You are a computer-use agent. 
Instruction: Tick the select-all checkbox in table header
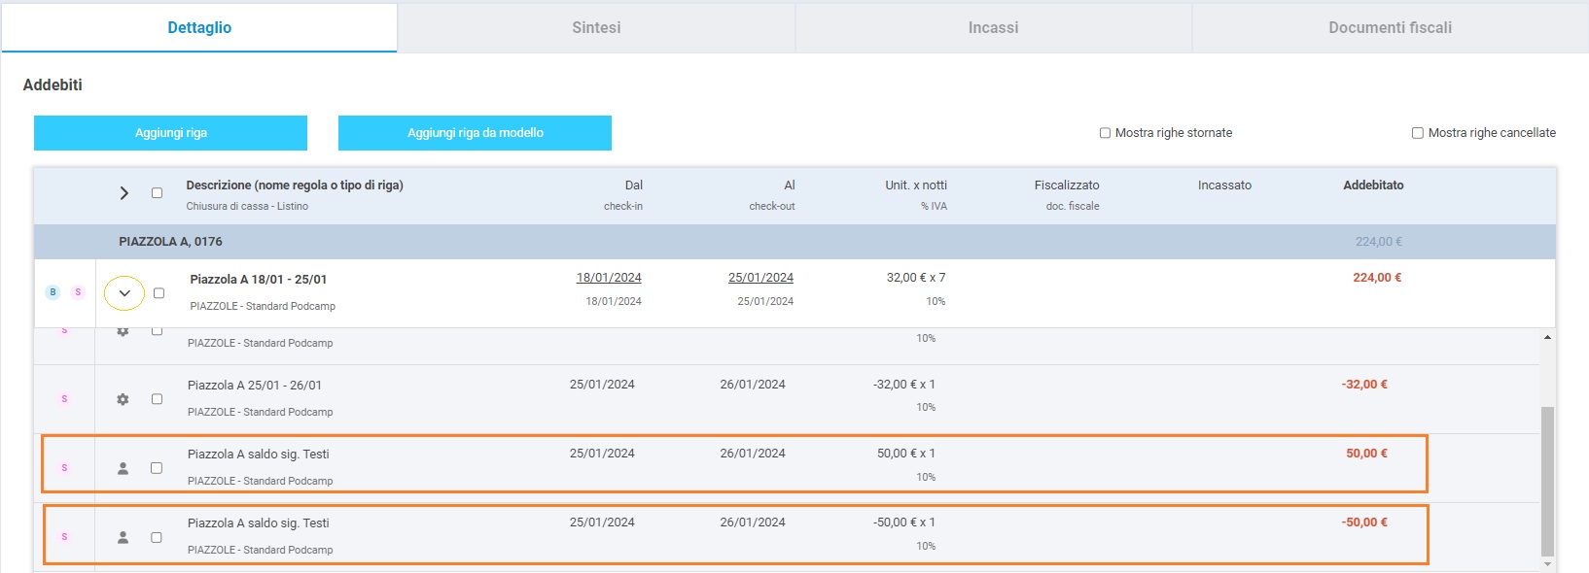pyautogui.click(x=157, y=193)
